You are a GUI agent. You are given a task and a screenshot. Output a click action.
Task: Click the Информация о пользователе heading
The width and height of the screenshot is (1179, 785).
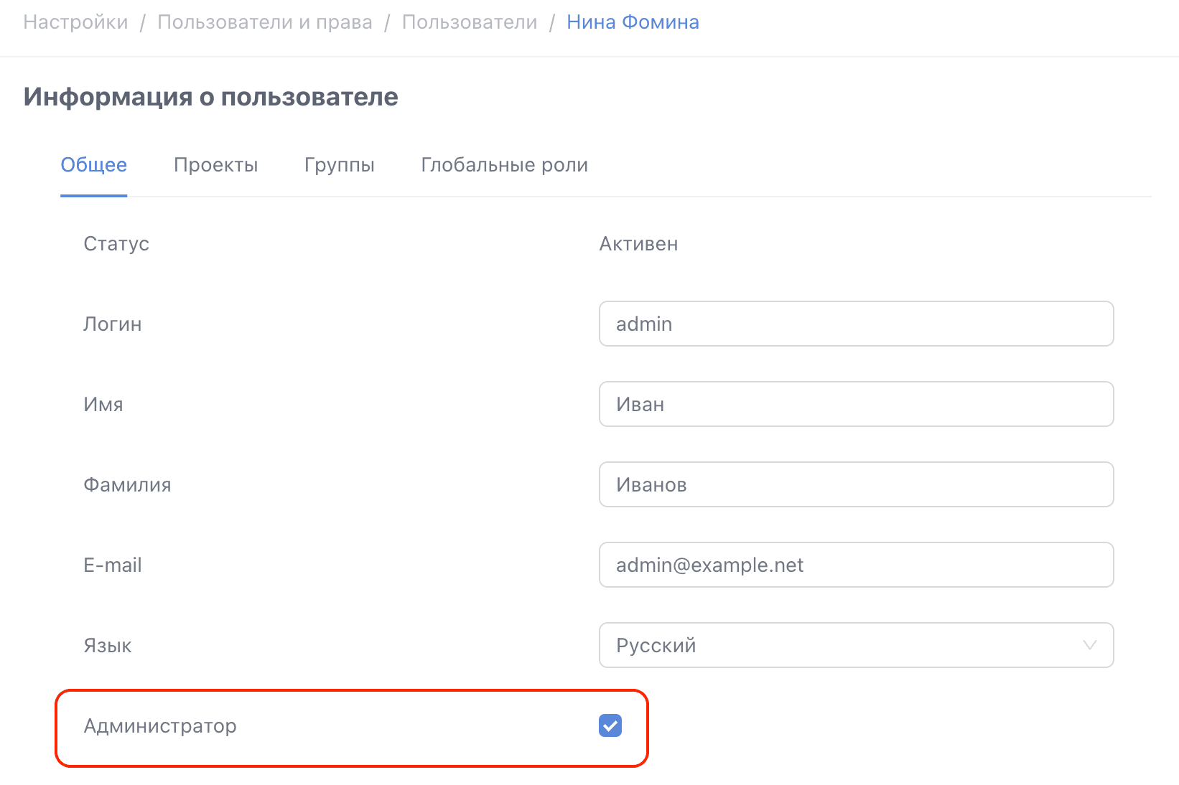(210, 97)
